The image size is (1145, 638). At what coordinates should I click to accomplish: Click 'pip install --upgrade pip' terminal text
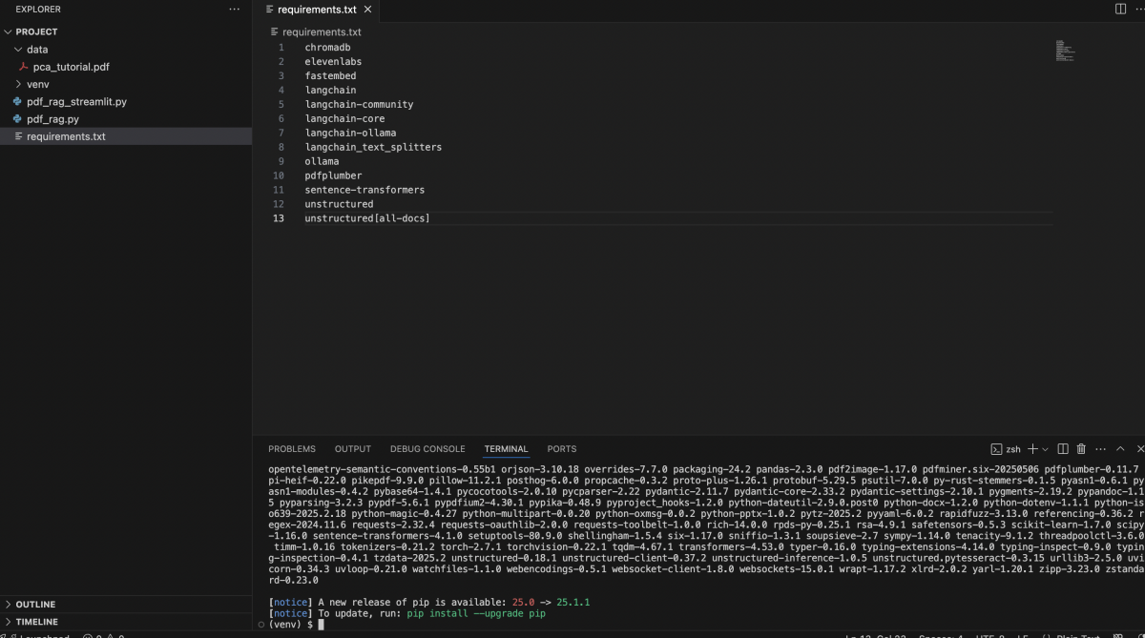(x=475, y=613)
